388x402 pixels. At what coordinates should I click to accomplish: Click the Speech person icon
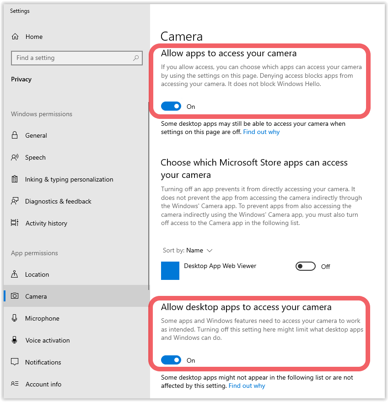[15, 157]
